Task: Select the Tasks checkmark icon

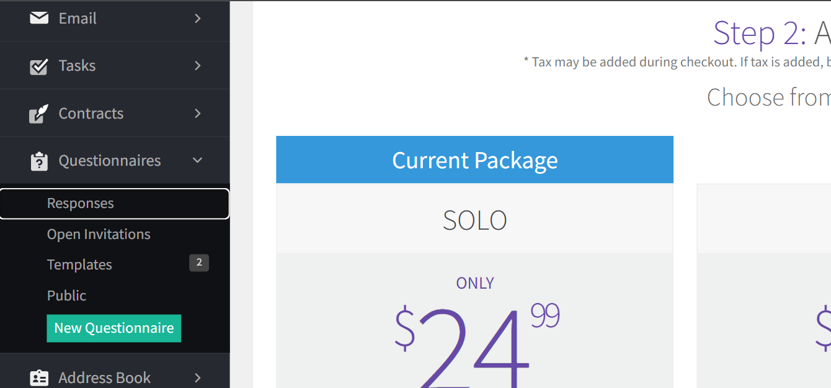Action: [x=39, y=65]
